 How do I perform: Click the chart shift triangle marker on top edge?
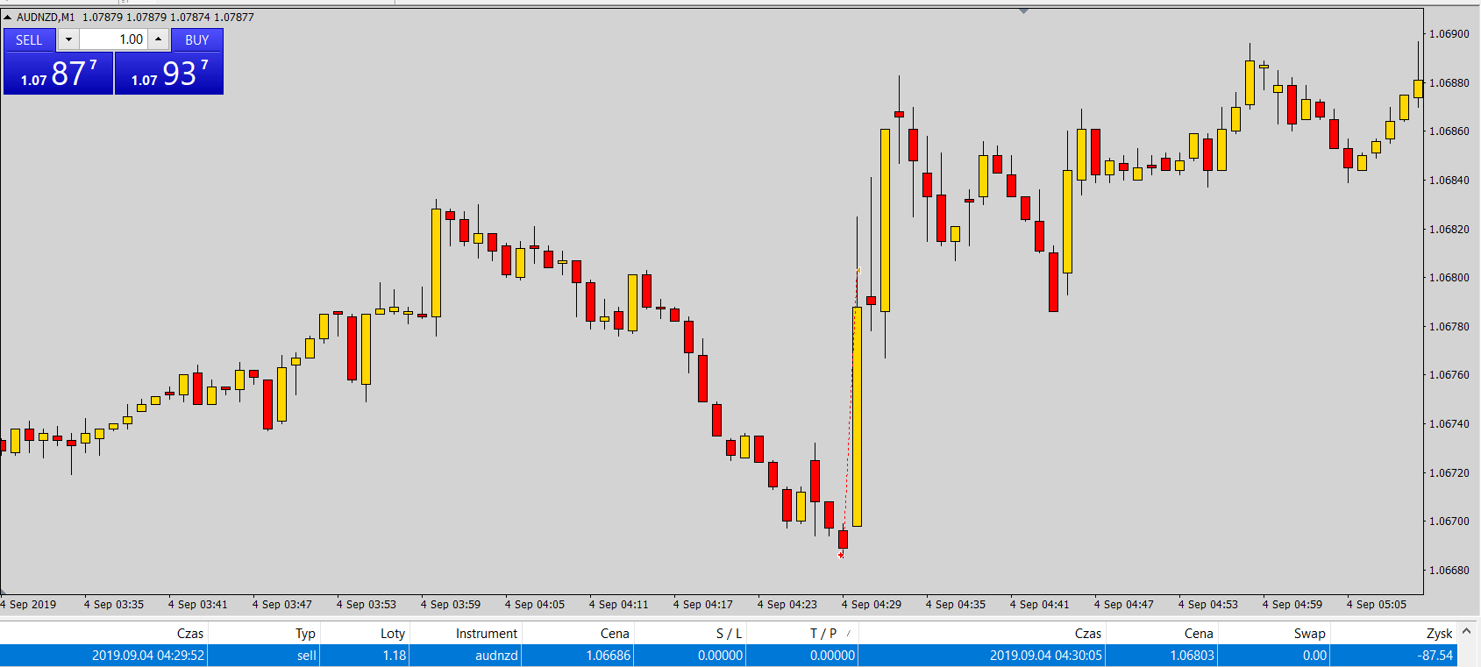pyautogui.click(x=1023, y=11)
